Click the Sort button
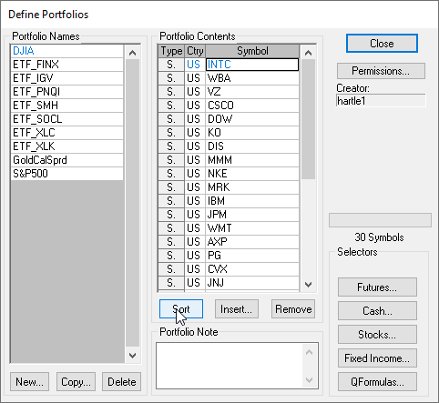 pos(181,309)
